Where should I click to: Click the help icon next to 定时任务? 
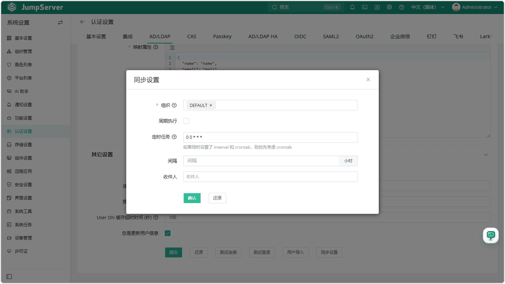click(x=174, y=137)
